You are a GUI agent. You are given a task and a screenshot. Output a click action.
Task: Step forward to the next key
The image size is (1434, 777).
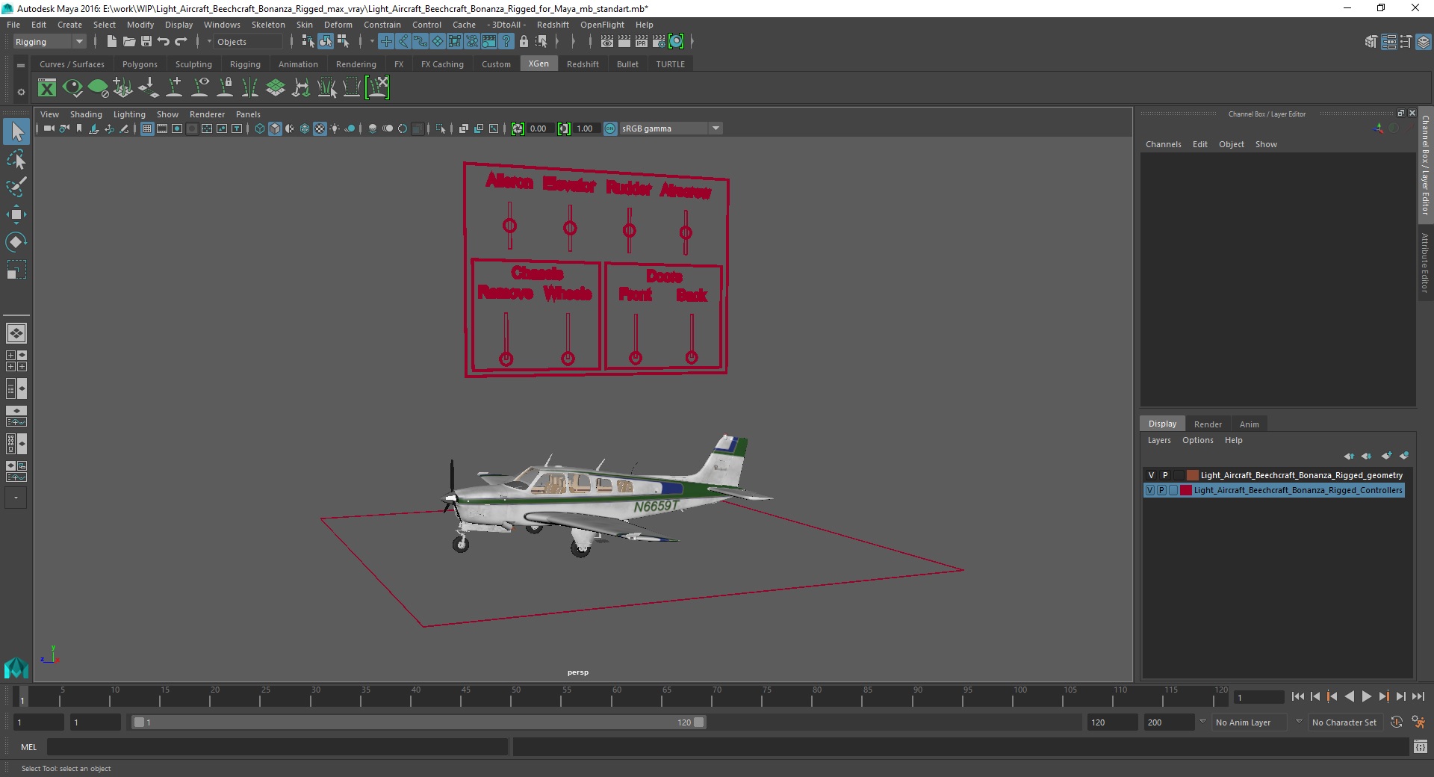pos(1383,696)
